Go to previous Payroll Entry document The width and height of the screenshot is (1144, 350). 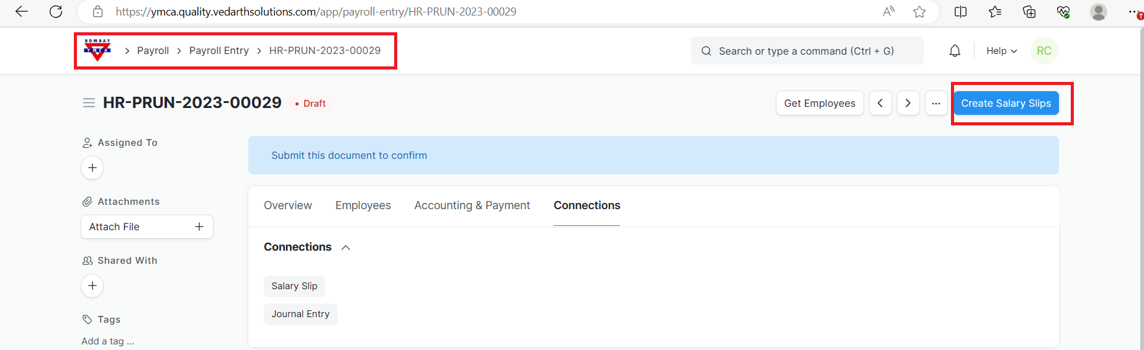(880, 103)
